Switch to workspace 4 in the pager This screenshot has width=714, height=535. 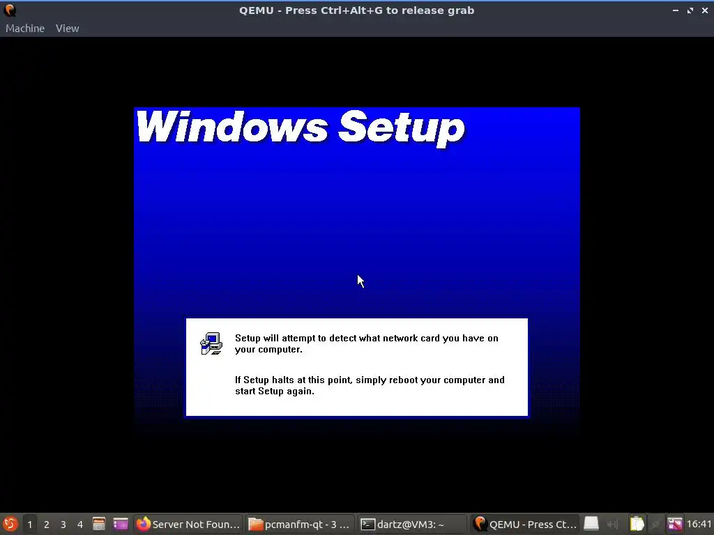pyautogui.click(x=80, y=525)
